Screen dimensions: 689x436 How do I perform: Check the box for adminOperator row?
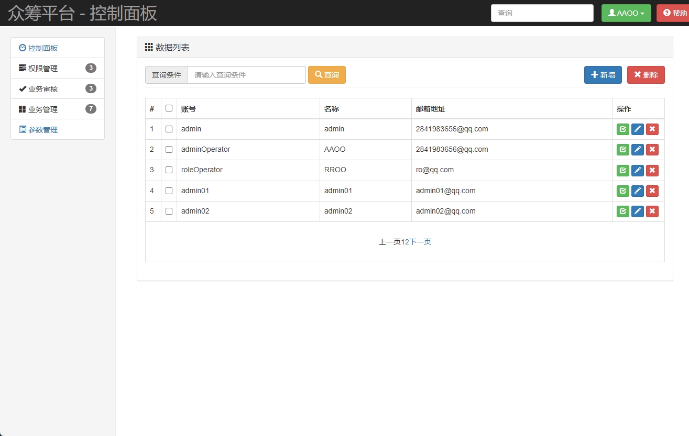[x=169, y=149]
